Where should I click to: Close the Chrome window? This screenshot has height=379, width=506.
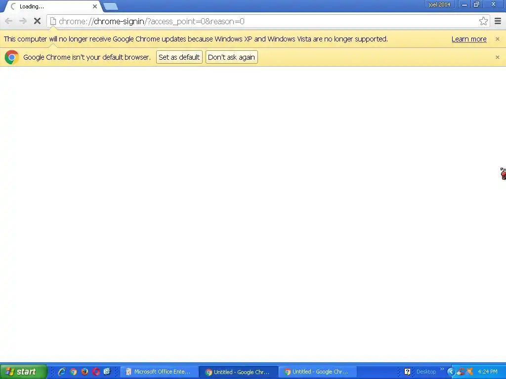[x=494, y=4]
